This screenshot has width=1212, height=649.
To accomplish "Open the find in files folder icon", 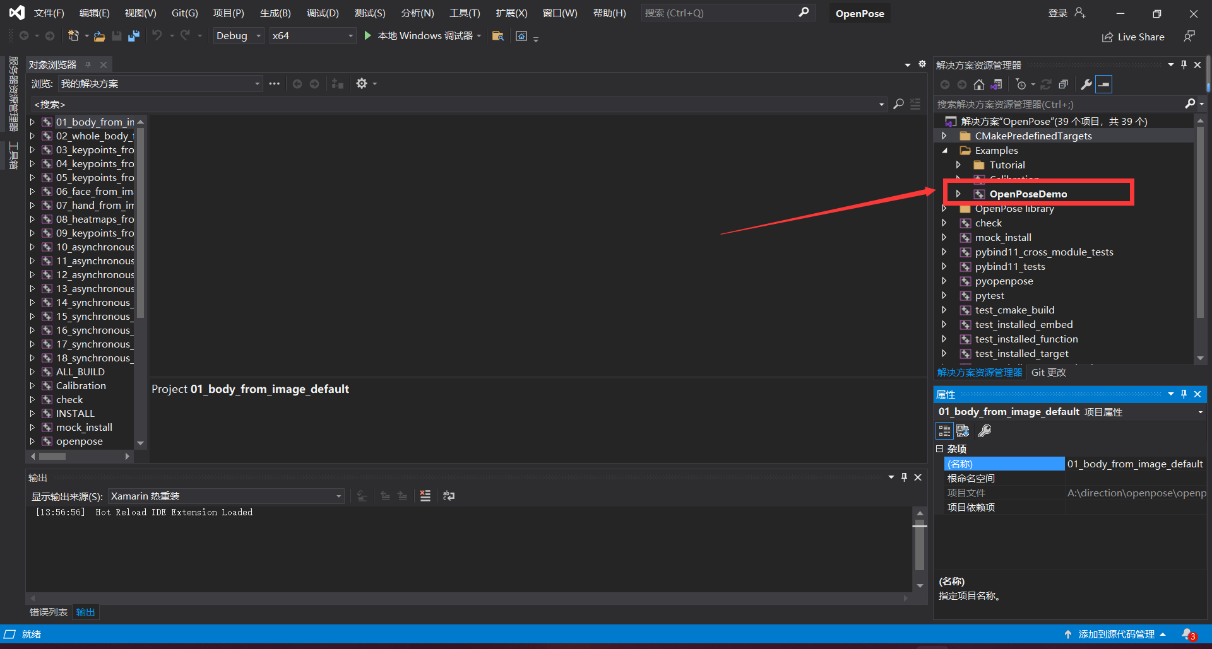I will [497, 36].
